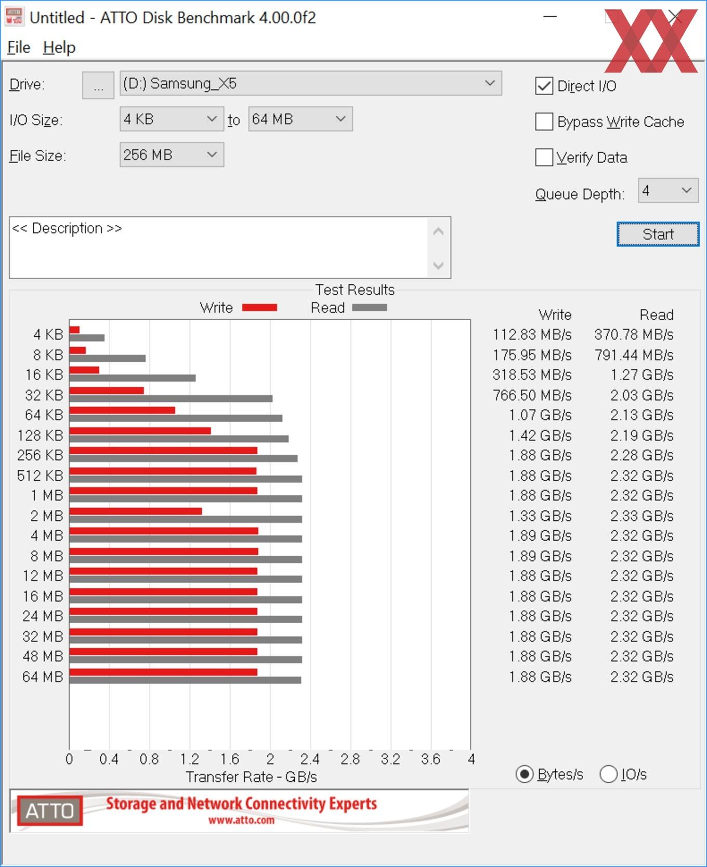Click the 112.83 MB/s write value
707x867 pixels.
[532, 335]
